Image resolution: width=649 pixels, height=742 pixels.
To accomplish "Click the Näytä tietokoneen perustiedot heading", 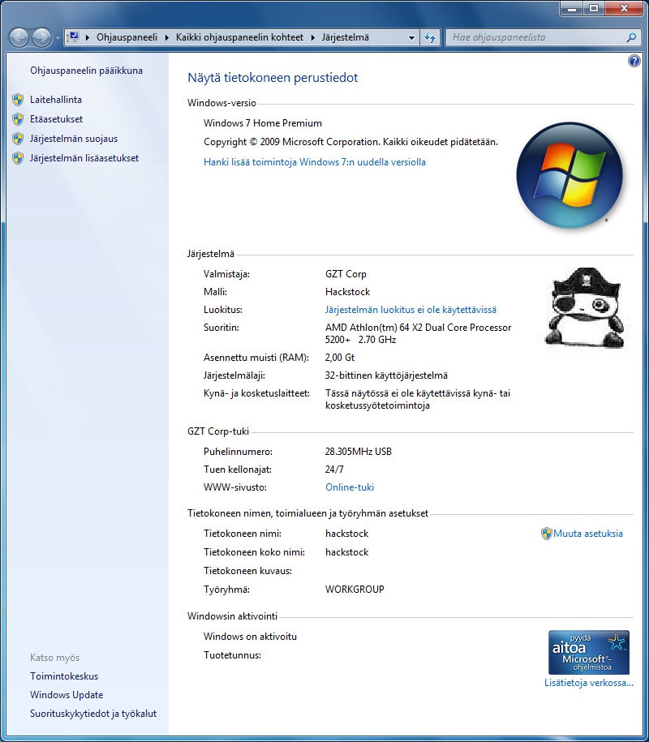I will pyautogui.click(x=273, y=78).
